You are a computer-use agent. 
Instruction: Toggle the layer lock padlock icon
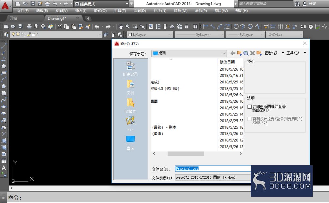[x=29, y=34]
